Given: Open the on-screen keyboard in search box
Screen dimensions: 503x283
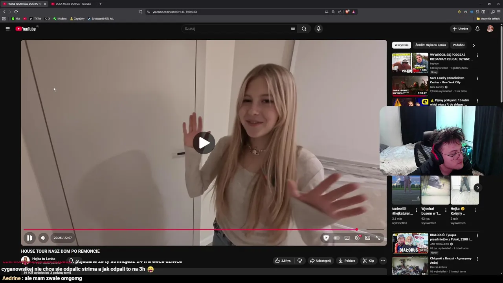Looking at the screenshot, I should [293, 29].
